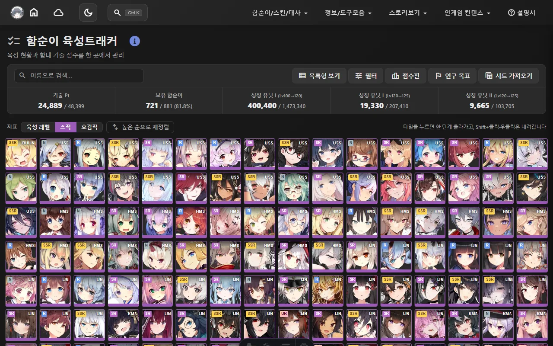Image resolution: width=553 pixels, height=346 pixels.
Task: Select the 스작 metric
Action: pyautogui.click(x=66, y=127)
